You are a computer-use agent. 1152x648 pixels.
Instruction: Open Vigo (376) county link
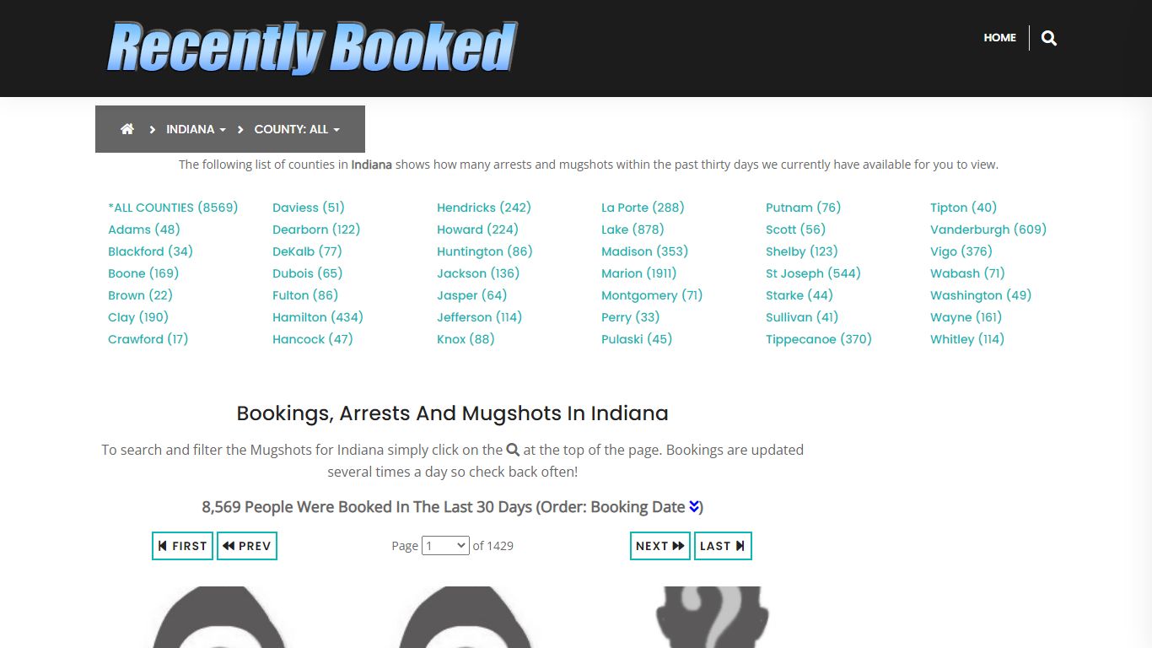961,251
